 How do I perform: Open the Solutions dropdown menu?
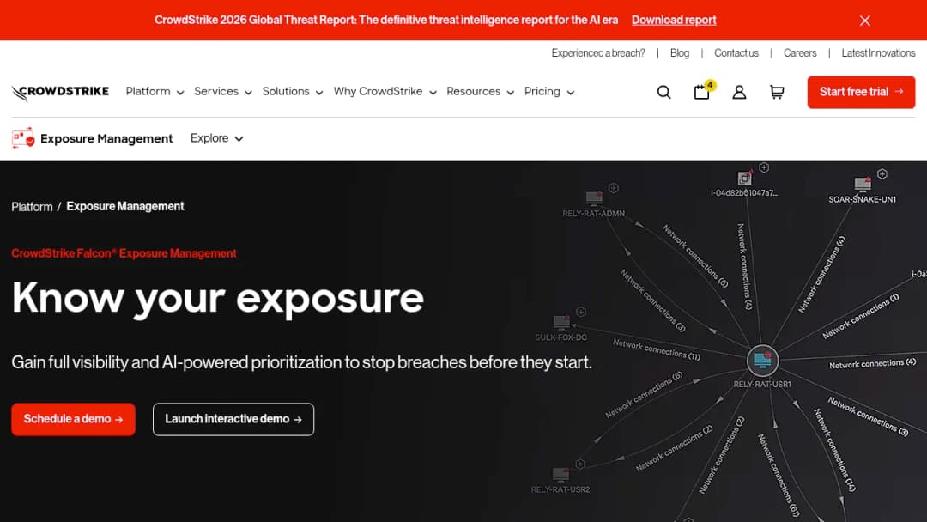point(293,92)
